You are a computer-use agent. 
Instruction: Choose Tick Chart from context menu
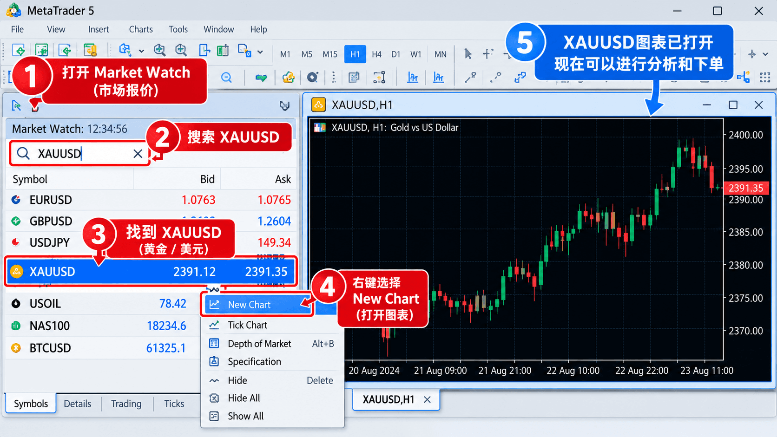(x=272, y=325)
